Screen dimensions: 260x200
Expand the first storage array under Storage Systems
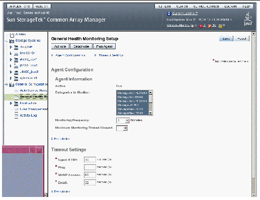tap(11, 47)
